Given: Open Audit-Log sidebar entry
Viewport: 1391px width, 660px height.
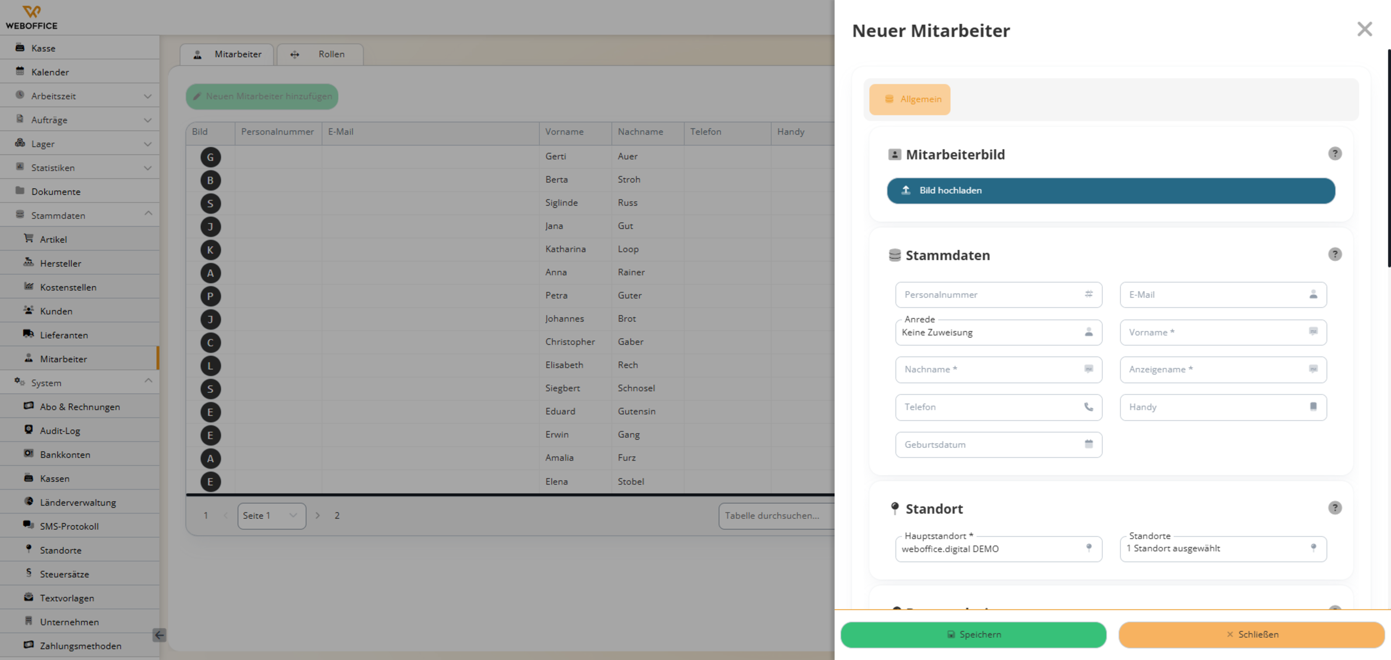Looking at the screenshot, I should [x=79, y=430].
